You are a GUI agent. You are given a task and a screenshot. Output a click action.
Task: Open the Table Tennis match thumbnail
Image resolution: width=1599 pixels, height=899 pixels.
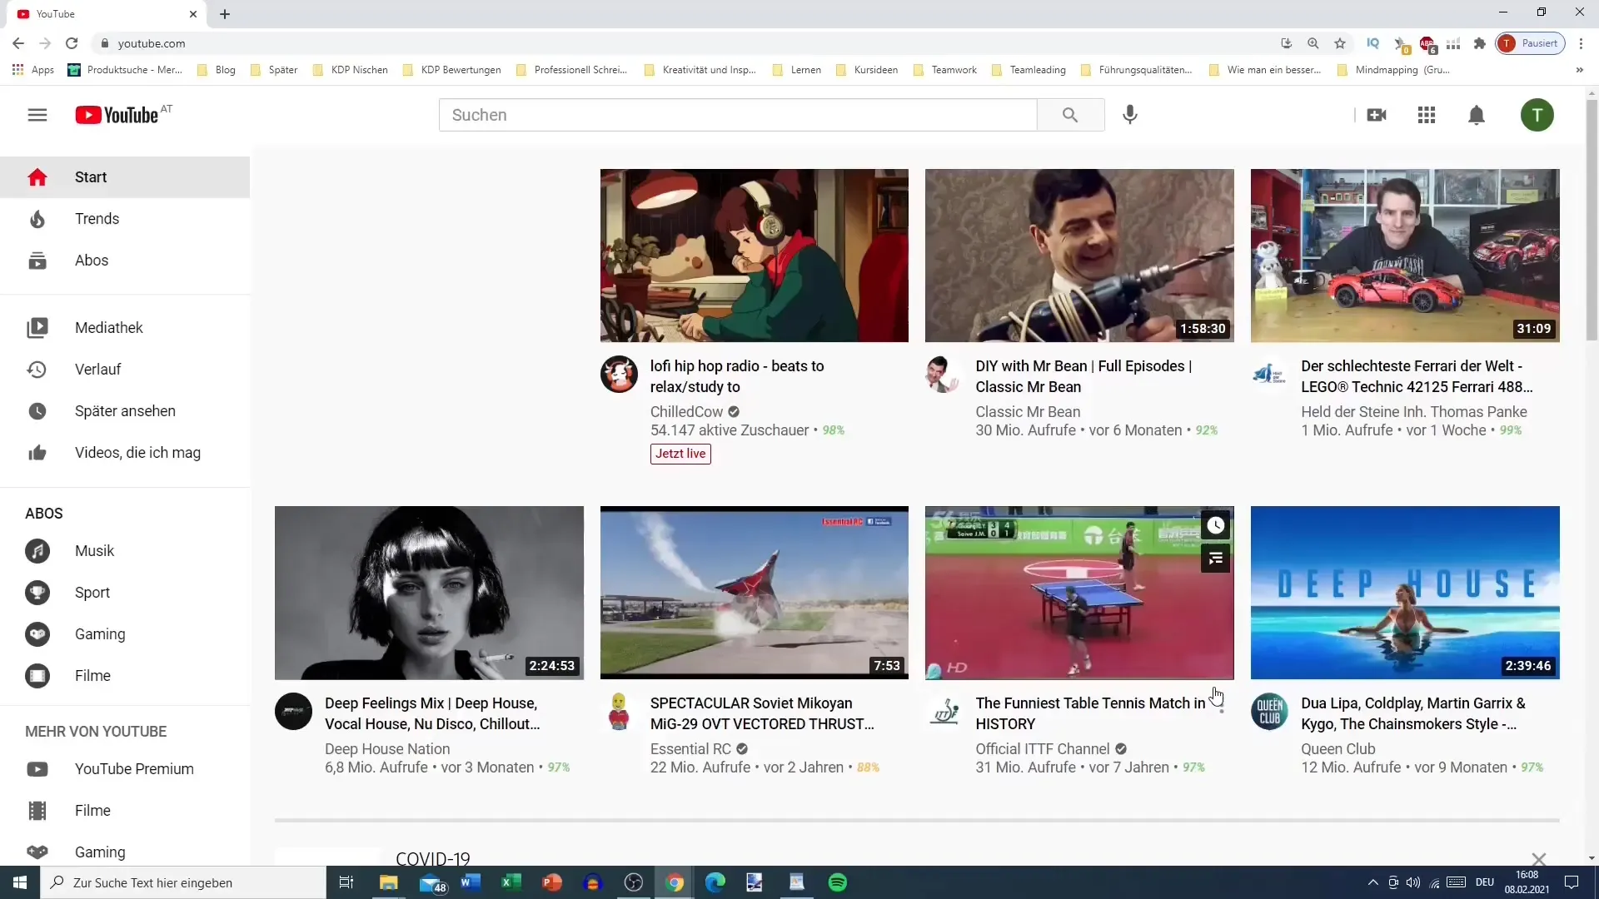[x=1079, y=593]
